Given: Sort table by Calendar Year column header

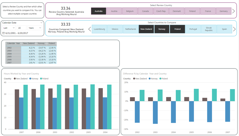Looking at the screenshot, I should [14, 44].
